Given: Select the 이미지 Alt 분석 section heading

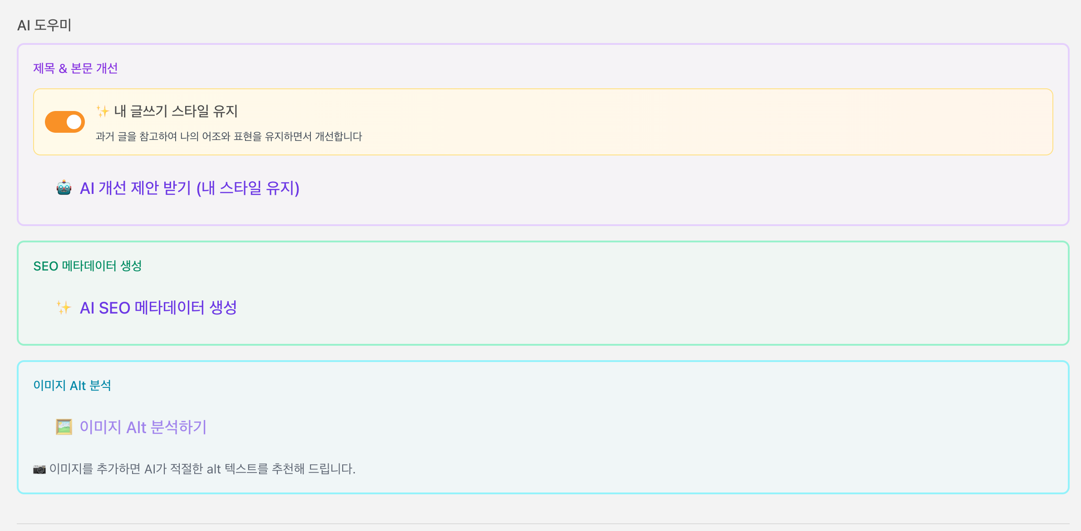Looking at the screenshot, I should coord(72,385).
